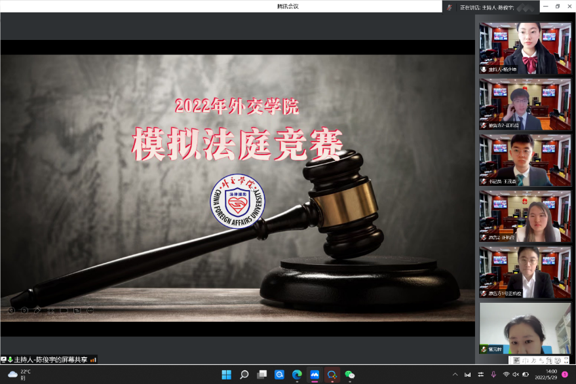Open taskbar Search magnifier
This screenshot has width=576, height=384.
(244, 374)
